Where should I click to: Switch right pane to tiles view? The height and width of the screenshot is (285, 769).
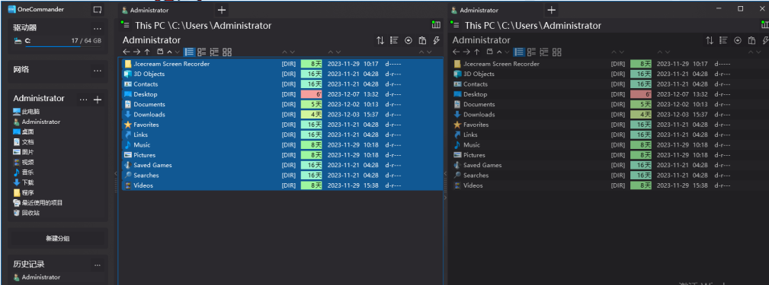point(531,52)
